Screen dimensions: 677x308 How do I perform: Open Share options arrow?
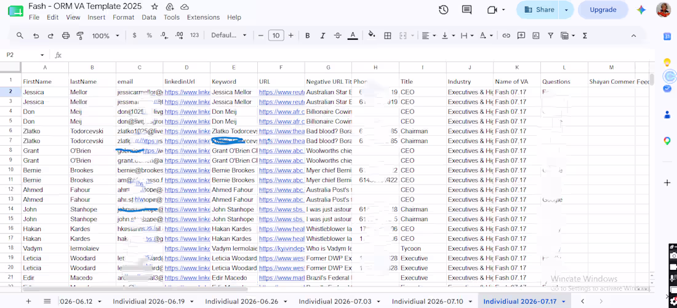pyautogui.click(x=566, y=10)
